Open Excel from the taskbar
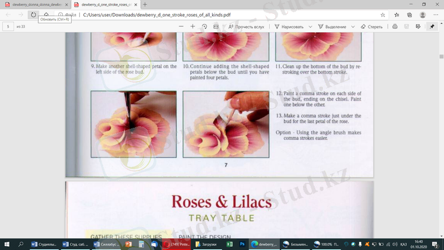The image size is (444, 250). 229,244
